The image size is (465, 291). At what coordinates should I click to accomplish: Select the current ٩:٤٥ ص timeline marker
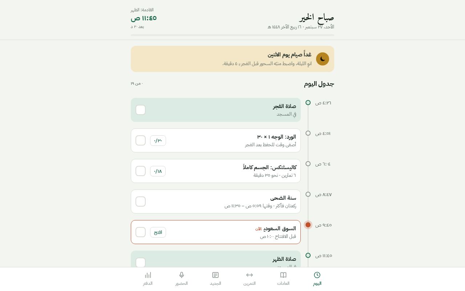click(x=308, y=225)
